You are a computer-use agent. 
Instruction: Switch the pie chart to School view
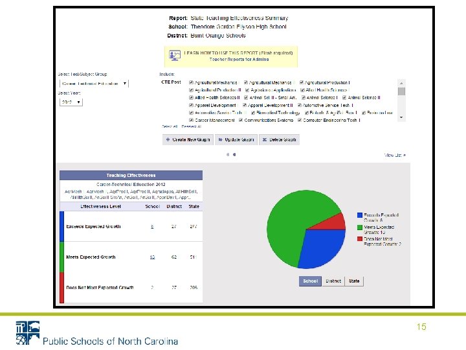point(310,281)
